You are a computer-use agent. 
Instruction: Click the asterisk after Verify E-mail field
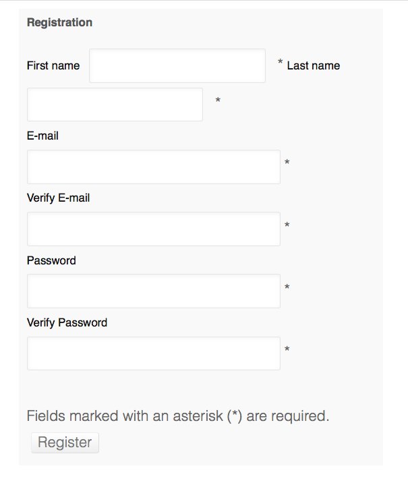pos(287,226)
